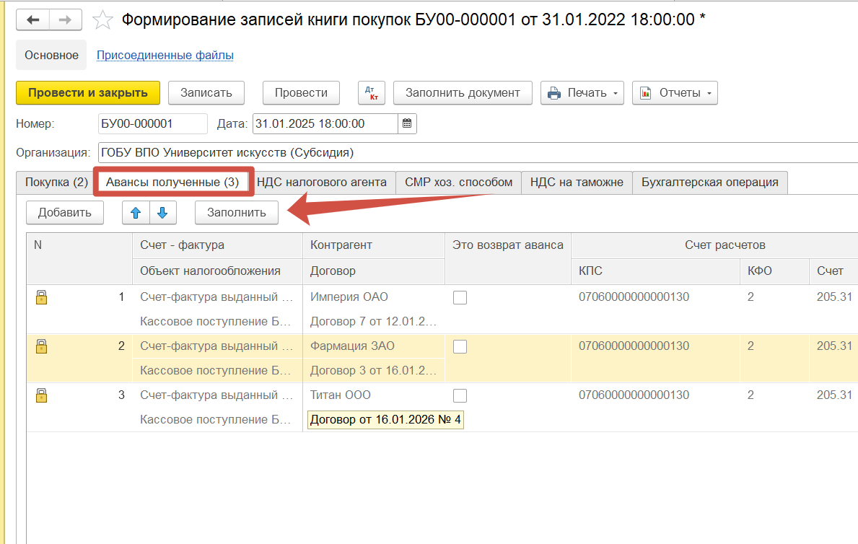Click Кассовое поступление cell in row 2

tap(217, 371)
